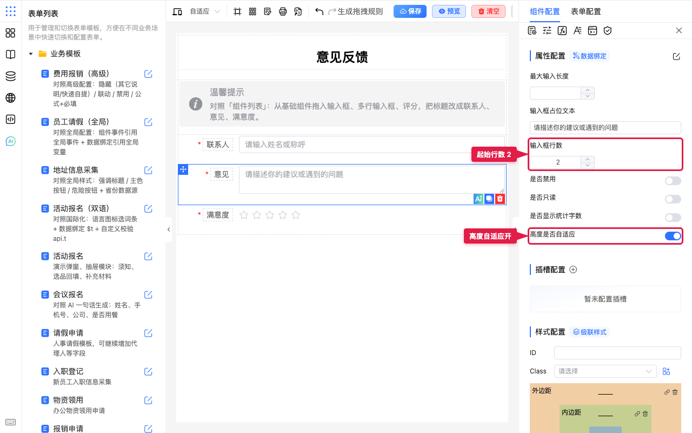Edit the 费用报销（高级） template via its edit icon

pyautogui.click(x=148, y=74)
